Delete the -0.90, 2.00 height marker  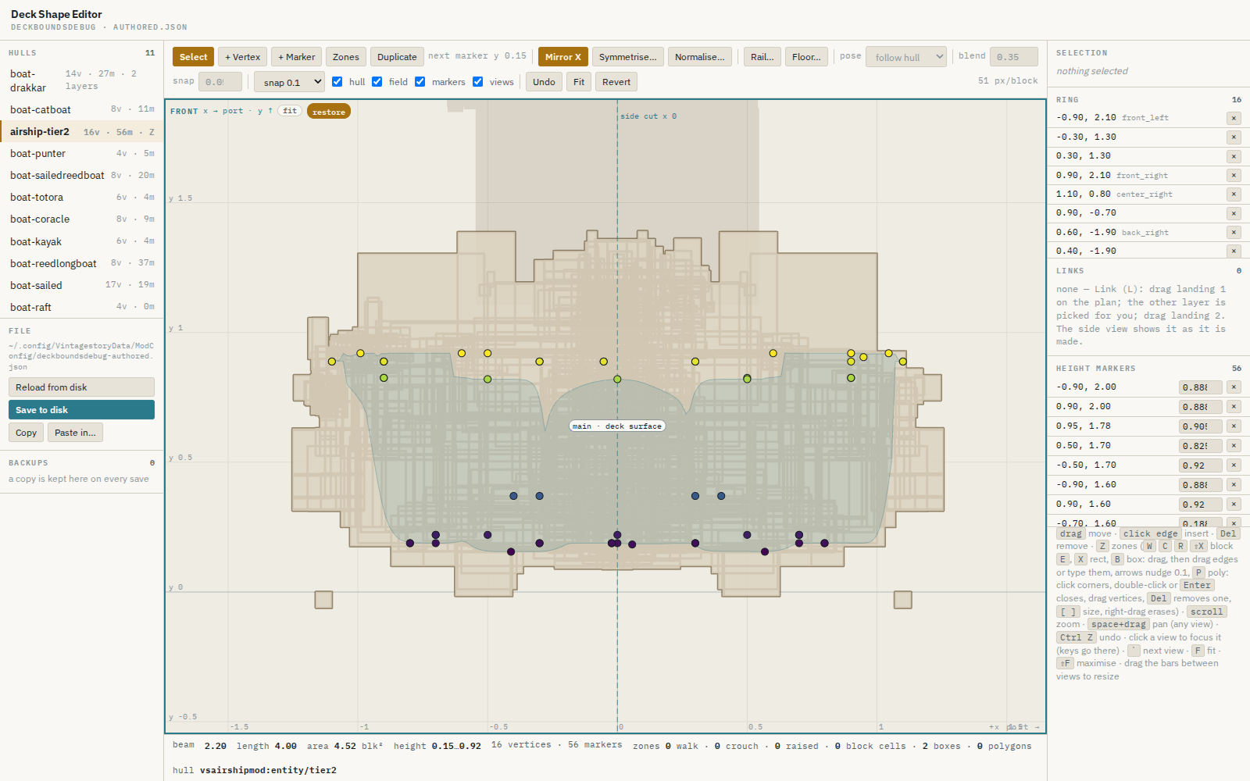pyautogui.click(x=1234, y=387)
